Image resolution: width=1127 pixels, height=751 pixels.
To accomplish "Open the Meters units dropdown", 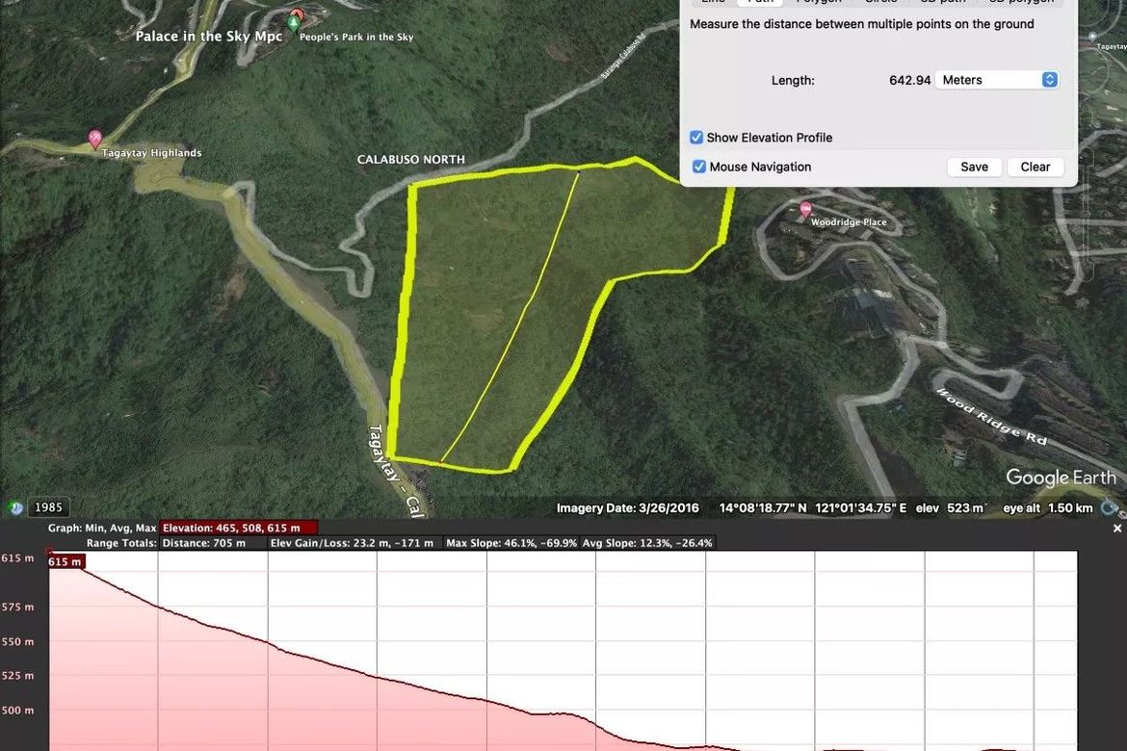I will 997,80.
